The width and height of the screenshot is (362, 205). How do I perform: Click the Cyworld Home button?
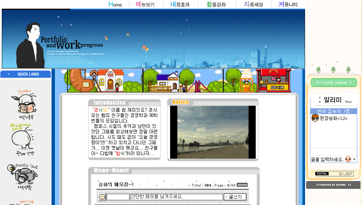pyautogui.click(x=333, y=185)
